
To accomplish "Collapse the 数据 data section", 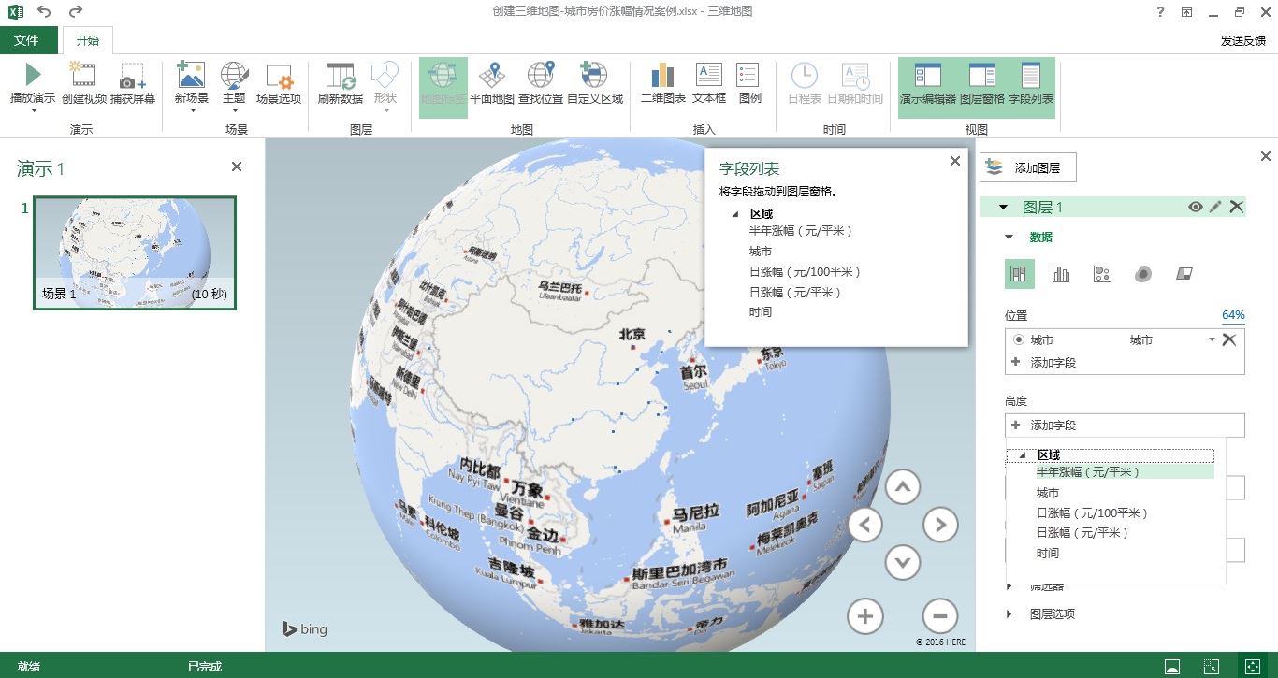I will tap(1009, 238).
